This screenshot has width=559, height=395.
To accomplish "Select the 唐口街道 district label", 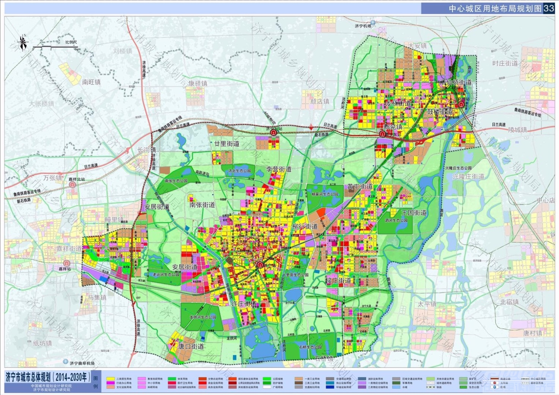I will pos(191,347).
